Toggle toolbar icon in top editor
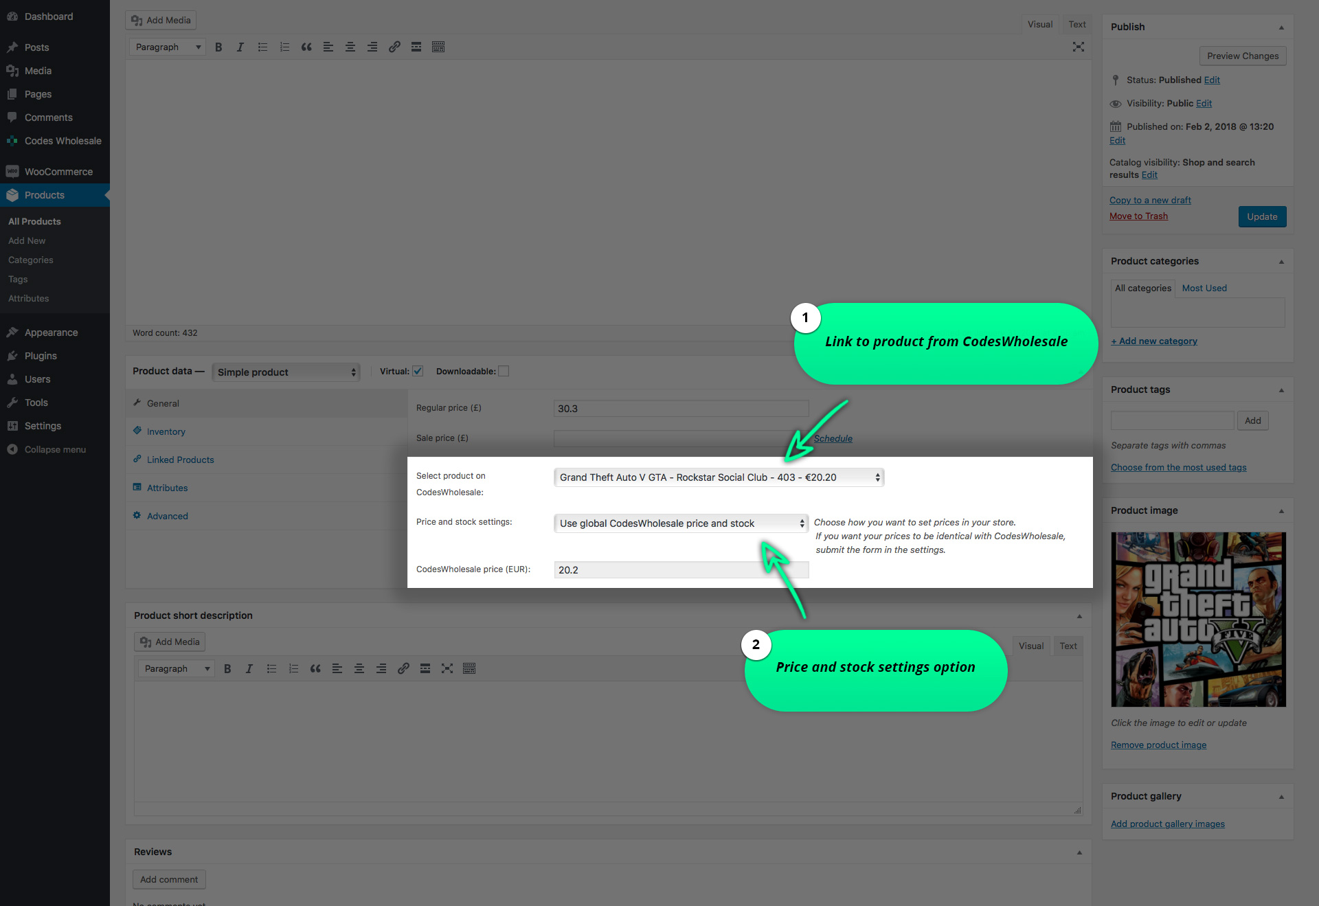1319x906 pixels. (438, 47)
